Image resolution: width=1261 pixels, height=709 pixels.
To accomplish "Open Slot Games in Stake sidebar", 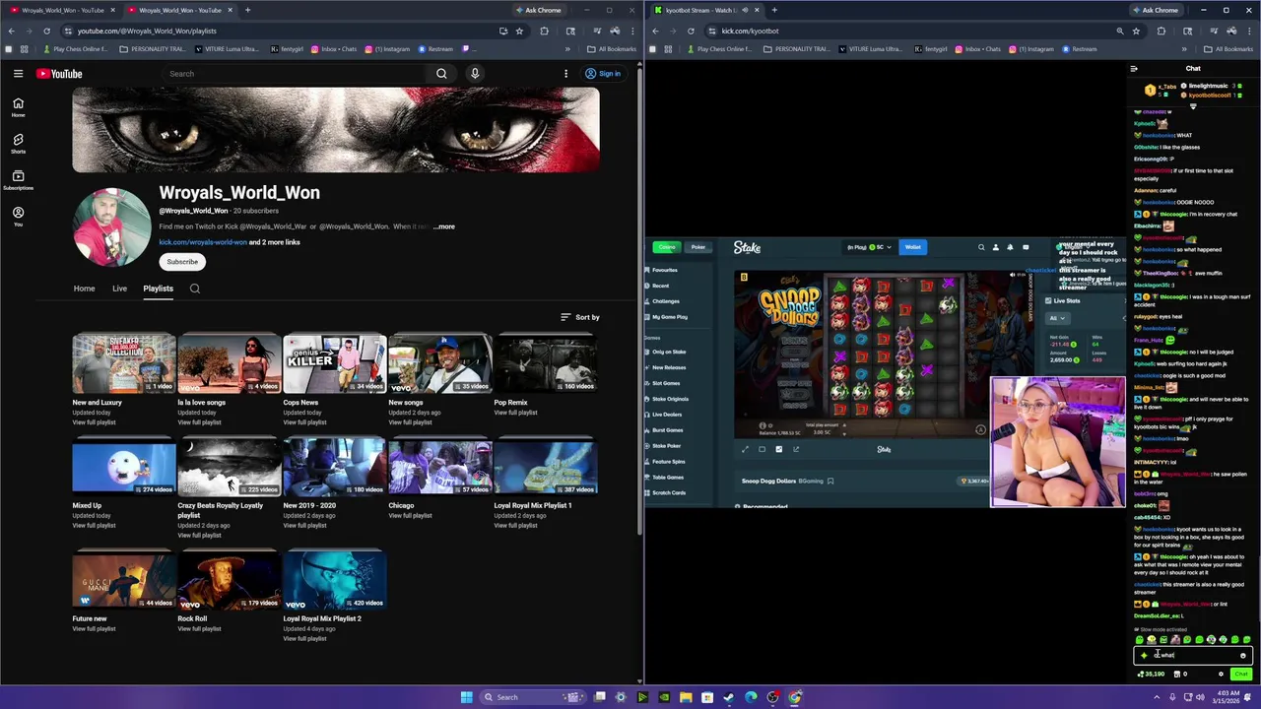I will pos(666,383).
